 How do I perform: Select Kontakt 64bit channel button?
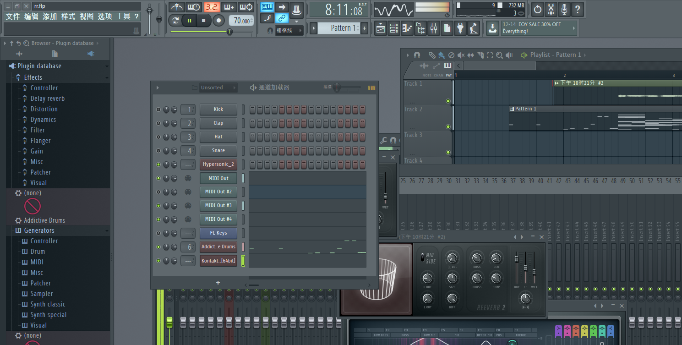(218, 261)
